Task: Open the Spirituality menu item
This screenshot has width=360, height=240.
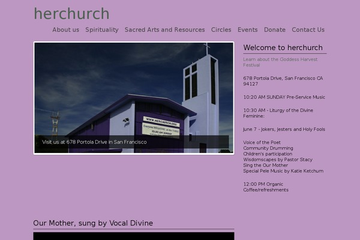Action: tap(102, 30)
